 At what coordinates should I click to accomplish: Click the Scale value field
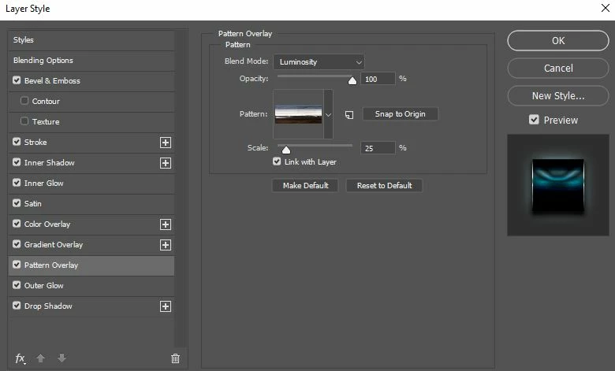378,148
